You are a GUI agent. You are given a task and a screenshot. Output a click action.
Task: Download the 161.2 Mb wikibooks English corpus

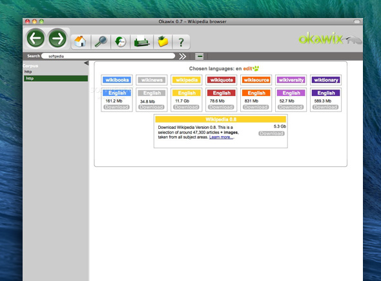(116, 107)
